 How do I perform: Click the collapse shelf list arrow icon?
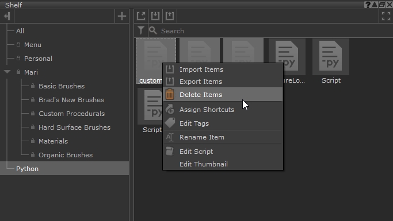pos(7,16)
